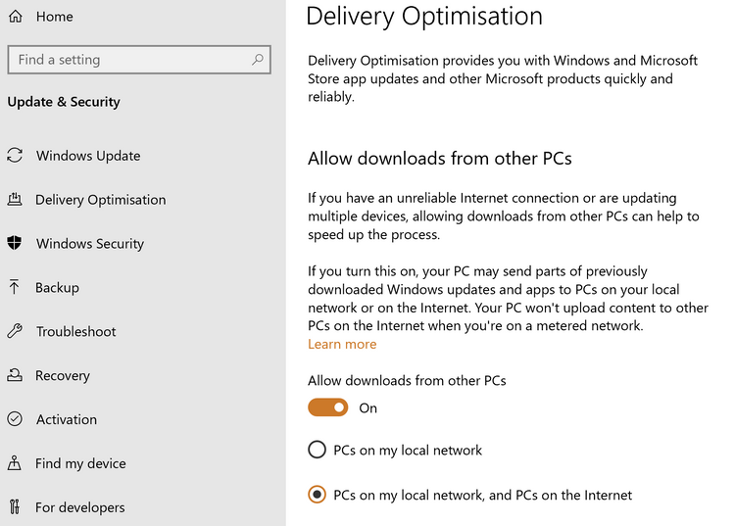Open the Learn more link
735x526 pixels.
pyautogui.click(x=342, y=344)
